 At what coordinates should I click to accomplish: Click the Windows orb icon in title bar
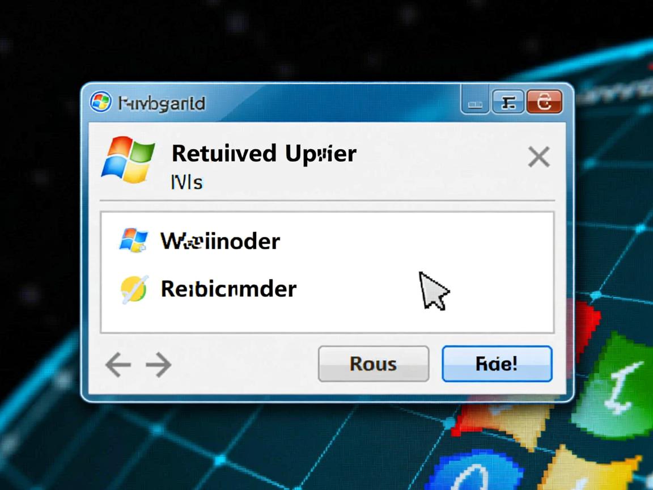click(100, 102)
